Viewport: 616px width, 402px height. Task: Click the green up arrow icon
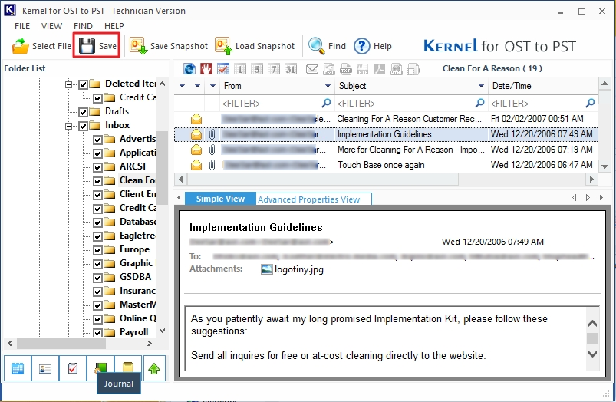coord(154,368)
